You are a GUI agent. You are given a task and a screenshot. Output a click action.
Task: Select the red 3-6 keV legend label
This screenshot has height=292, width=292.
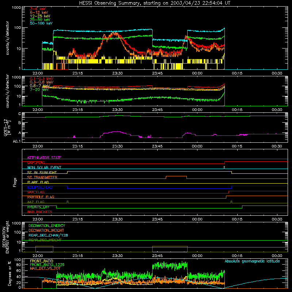[x=38, y=9]
